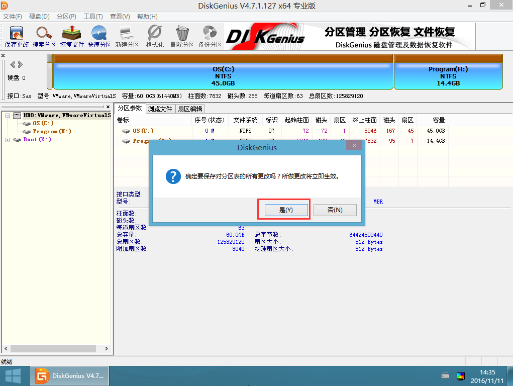
Task: Click the colorful display icon in tray
Action: tap(461, 376)
